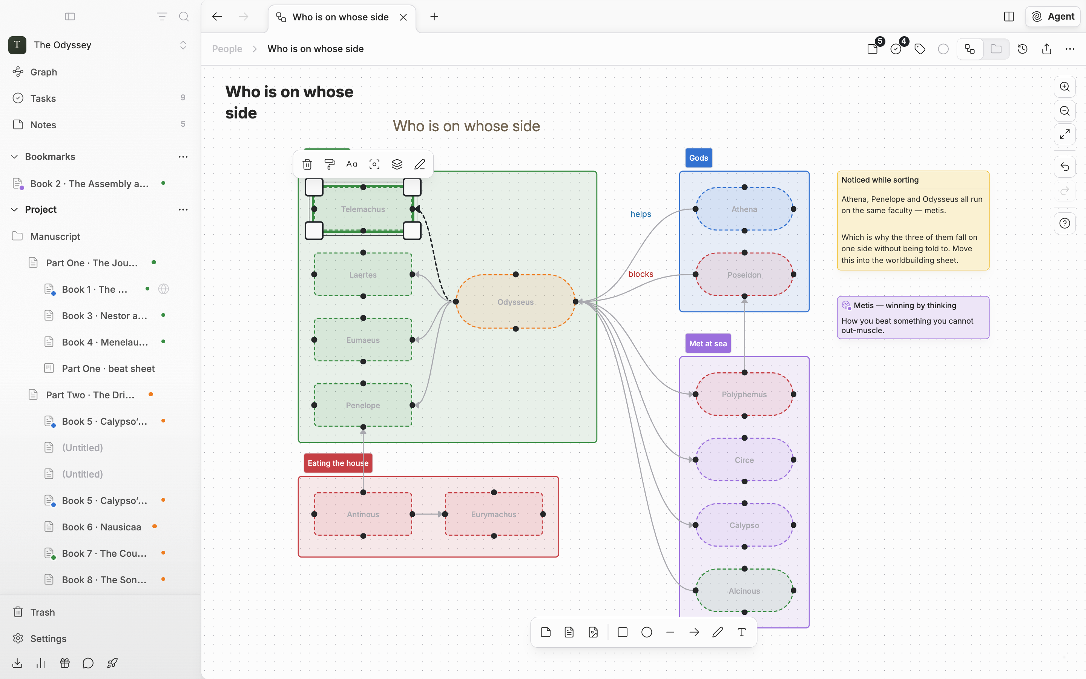Delete the selected shape with trash icon
Screen dimensions: 1086x679
coord(307,164)
